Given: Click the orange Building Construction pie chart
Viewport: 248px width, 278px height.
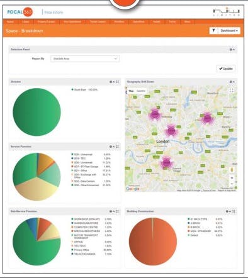Looking at the screenshot, I should click(x=153, y=242).
